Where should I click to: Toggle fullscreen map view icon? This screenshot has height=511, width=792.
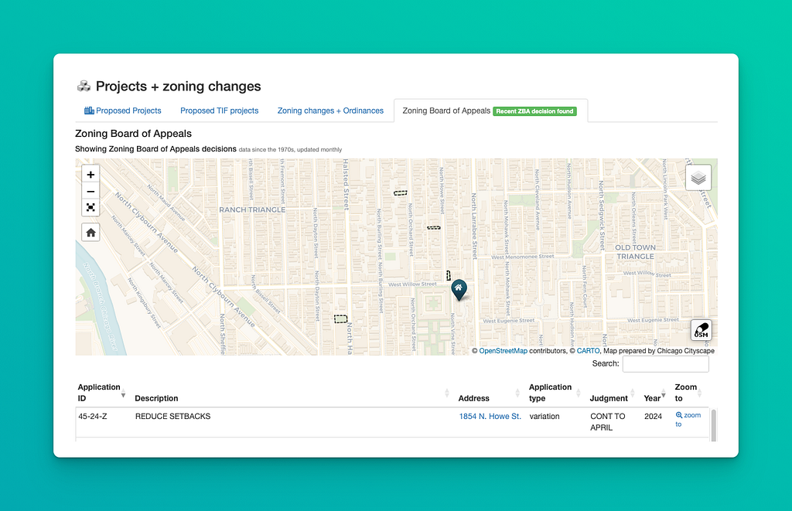(91, 207)
